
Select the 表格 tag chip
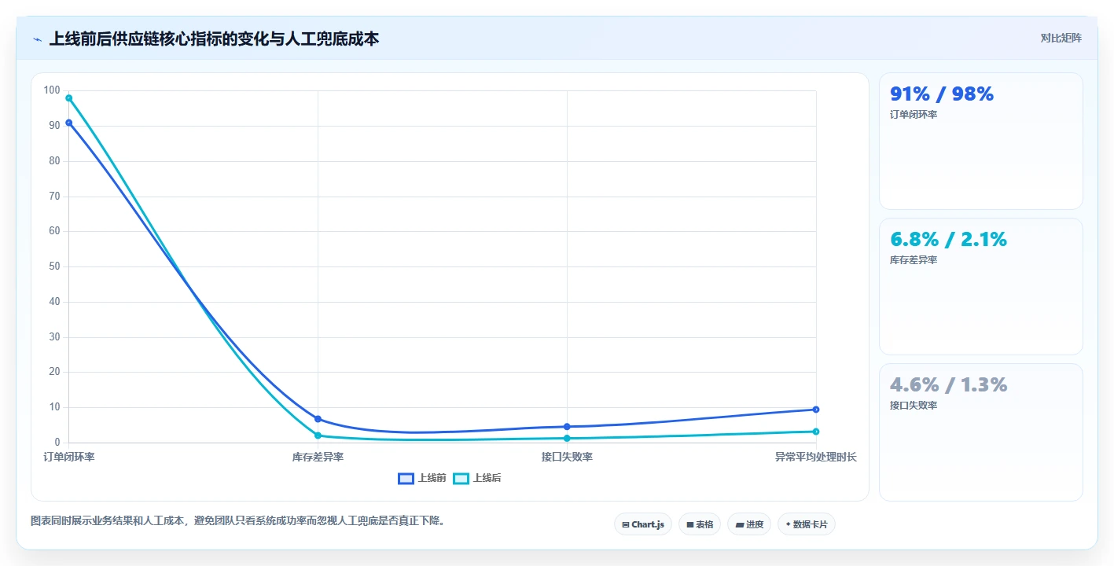pyautogui.click(x=700, y=524)
